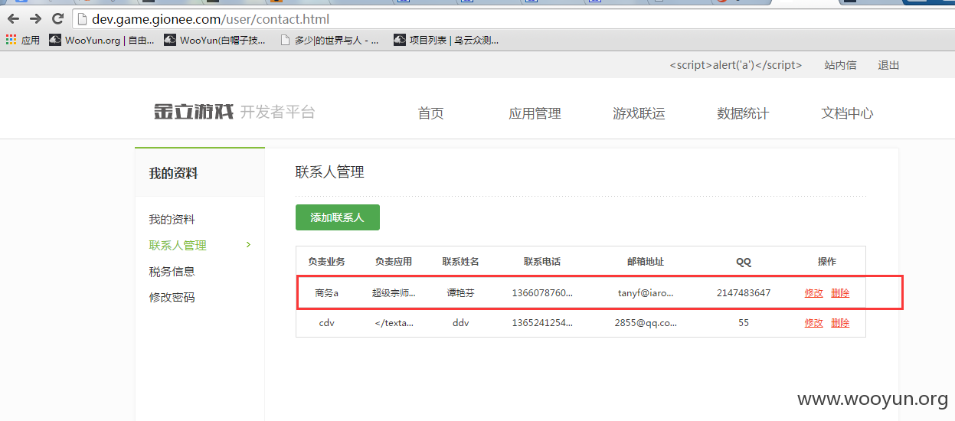Open 文档中心 nav item
The image size is (955, 421).
point(847,113)
